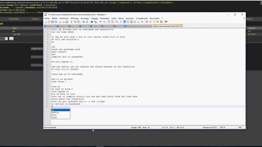Undo last edit with the green arrow

[83, 22]
